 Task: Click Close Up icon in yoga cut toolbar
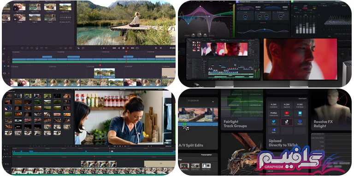click(36, 48)
